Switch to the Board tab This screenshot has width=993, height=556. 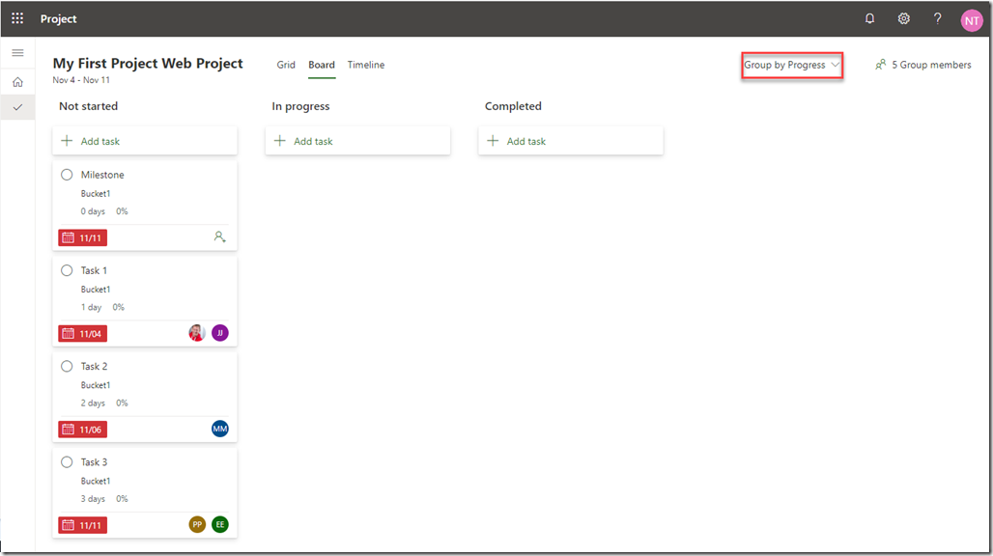point(322,65)
